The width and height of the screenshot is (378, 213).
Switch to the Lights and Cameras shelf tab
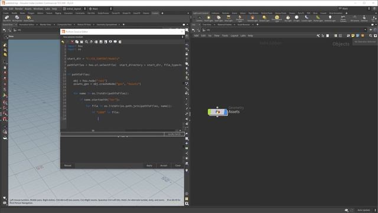coord(201,13)
